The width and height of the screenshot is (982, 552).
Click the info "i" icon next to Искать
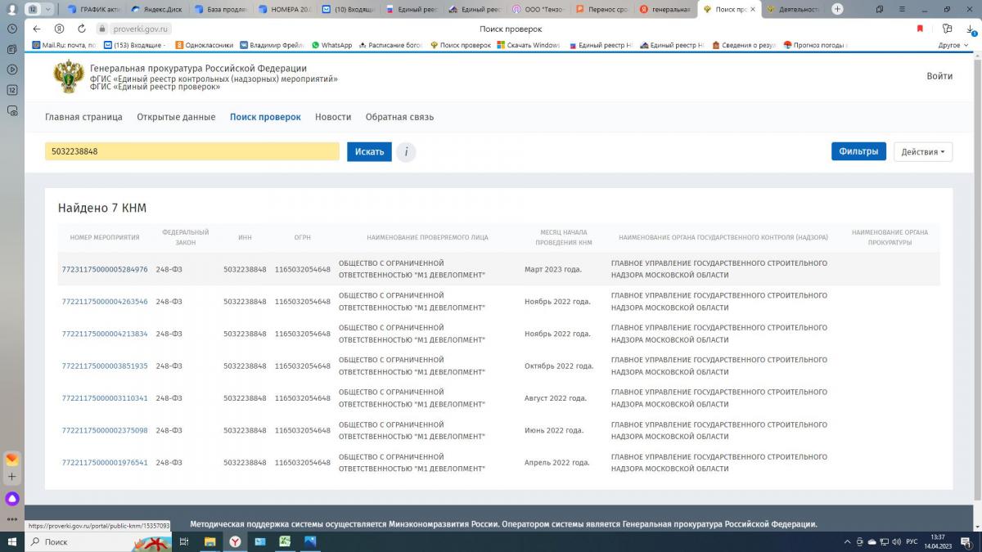[x=406, y=152]
